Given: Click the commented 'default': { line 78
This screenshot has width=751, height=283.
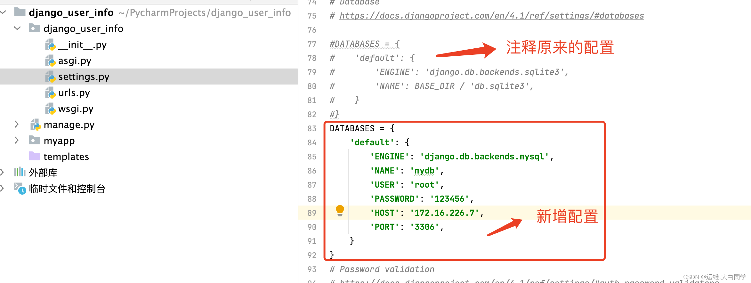Looking at the screenshot, I should click(x=372, y=58).
